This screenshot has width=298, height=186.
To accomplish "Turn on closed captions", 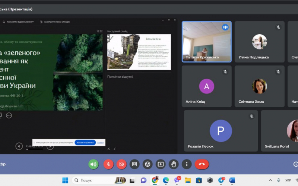I will coord(134,164).
